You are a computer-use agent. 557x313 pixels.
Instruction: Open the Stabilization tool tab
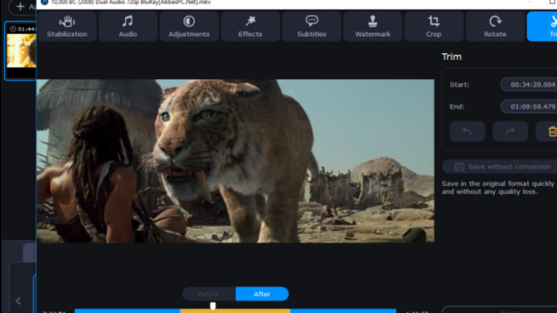tap(67, 27)
